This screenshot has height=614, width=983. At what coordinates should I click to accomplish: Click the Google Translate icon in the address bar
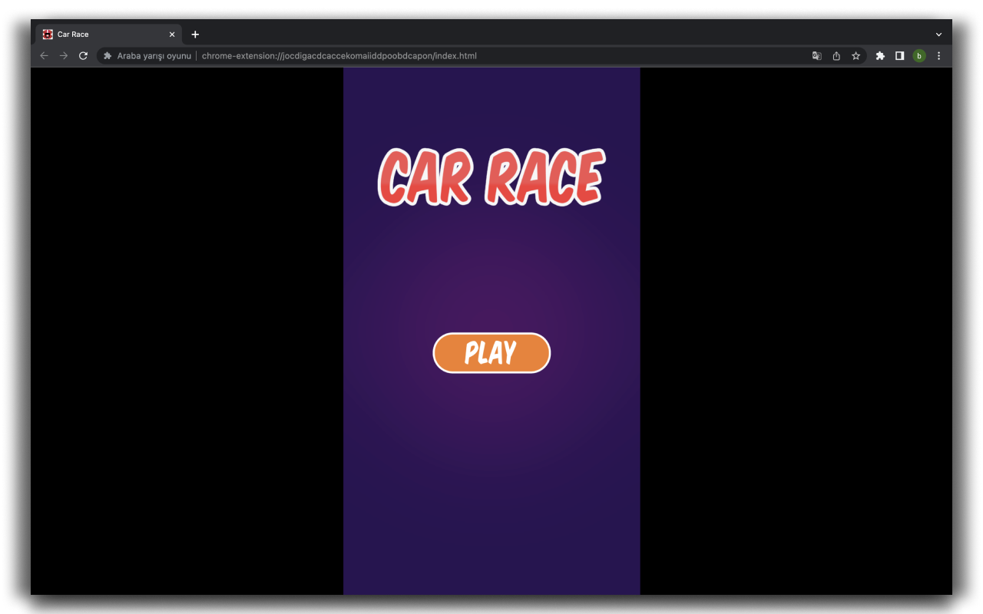(816, 55)
